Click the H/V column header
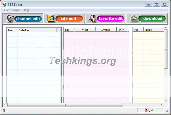The image size is (171, 115). click(122, 30)
